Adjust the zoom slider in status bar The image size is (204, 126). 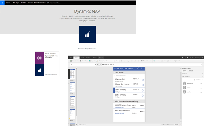click(169, 125)
